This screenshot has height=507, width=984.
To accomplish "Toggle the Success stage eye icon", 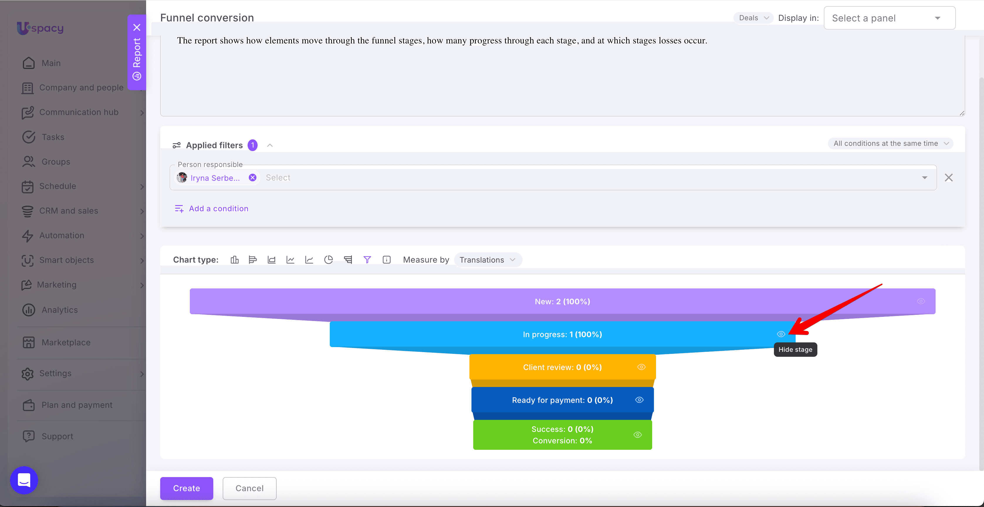I will coord(638,435).
